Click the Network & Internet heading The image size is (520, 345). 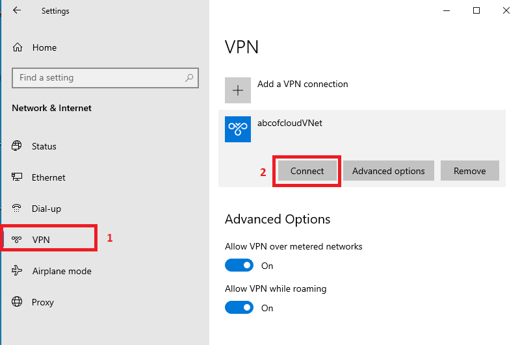point(51,108)
